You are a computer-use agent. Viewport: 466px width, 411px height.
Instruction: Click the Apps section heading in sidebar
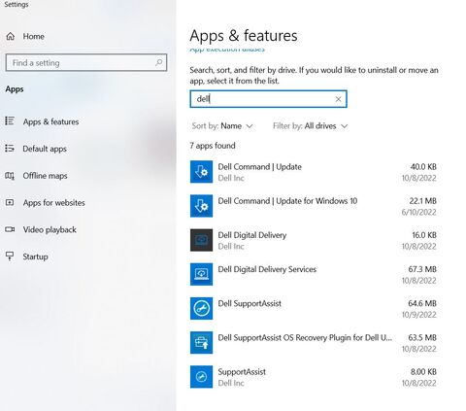(15, 89)
